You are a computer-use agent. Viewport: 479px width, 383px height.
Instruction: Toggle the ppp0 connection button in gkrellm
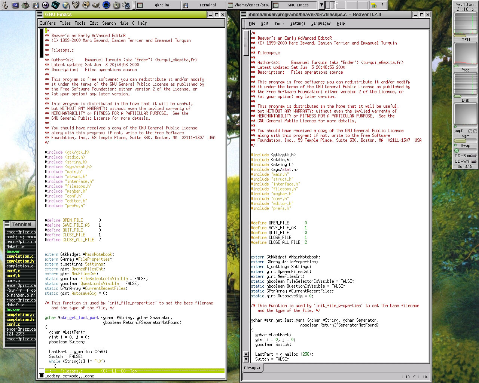(470, 131)
